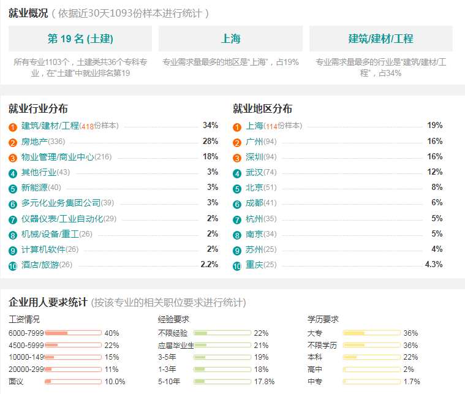Click rank 6 badge beside 多元化业务集团公司
The width and height of the screenshot is (465, 394).
(13, 205)
